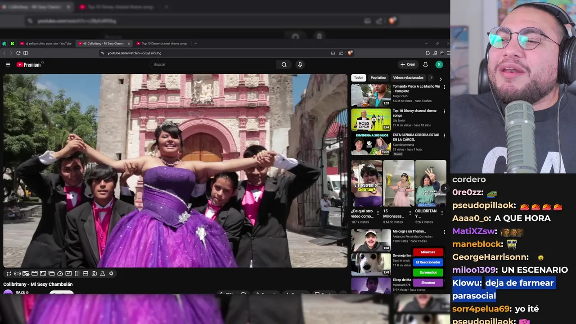Click the red Miniatura button
This screenshot has width=576, height=324.
click(428, 252)
